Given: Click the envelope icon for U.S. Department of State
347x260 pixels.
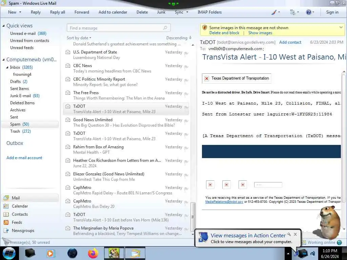Looking at the screenshot, I should tap(68, 52).
